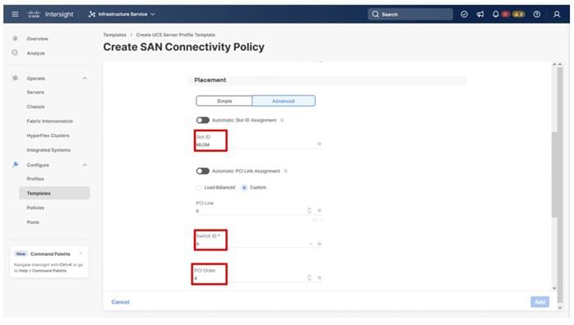Open the hamburger navigation menu

click(15, 14)
